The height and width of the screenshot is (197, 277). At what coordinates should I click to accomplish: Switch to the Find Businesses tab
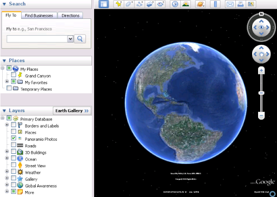point(39,16)
